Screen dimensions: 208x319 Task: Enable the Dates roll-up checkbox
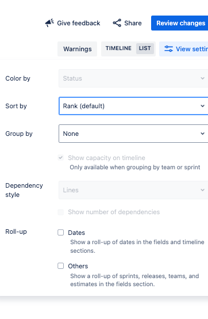pyautogui.click(x=61, y=232)
